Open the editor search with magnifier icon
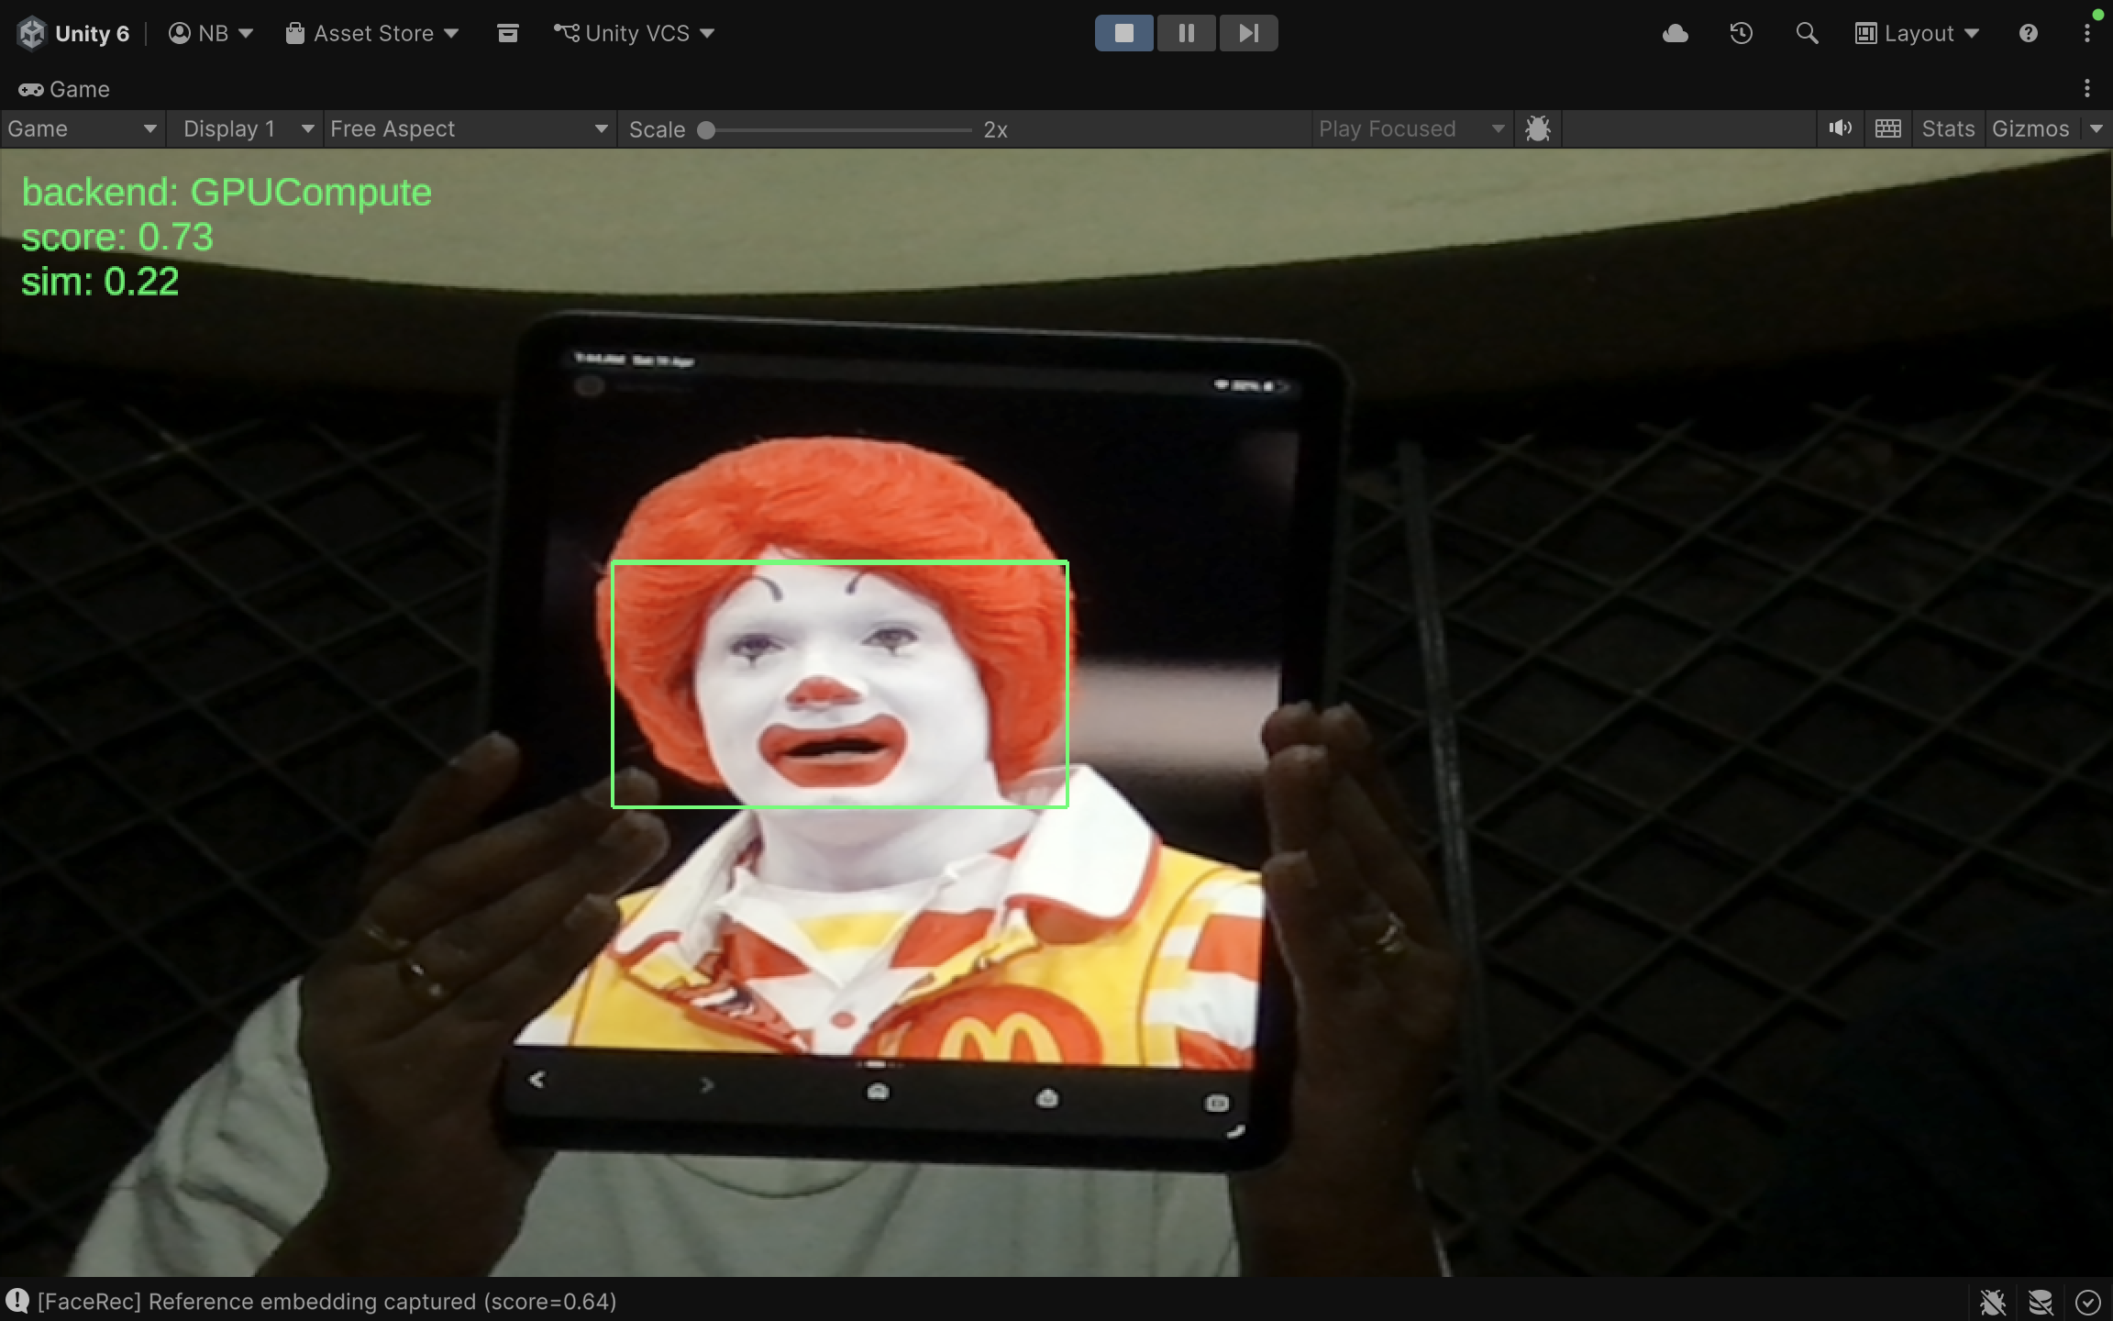 click(x=1806, y=33)
